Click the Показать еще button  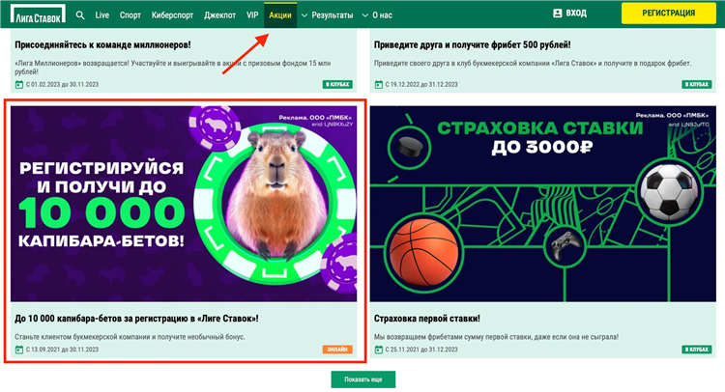point(362,379)
